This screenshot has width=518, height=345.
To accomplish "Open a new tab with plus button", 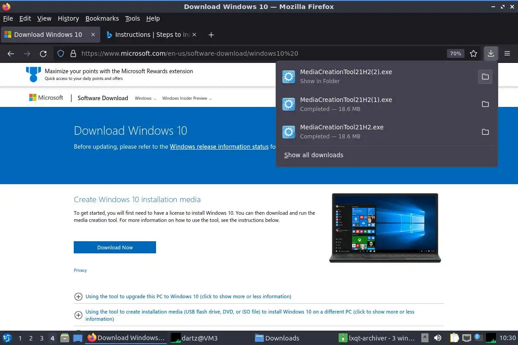I will point(211,35).
